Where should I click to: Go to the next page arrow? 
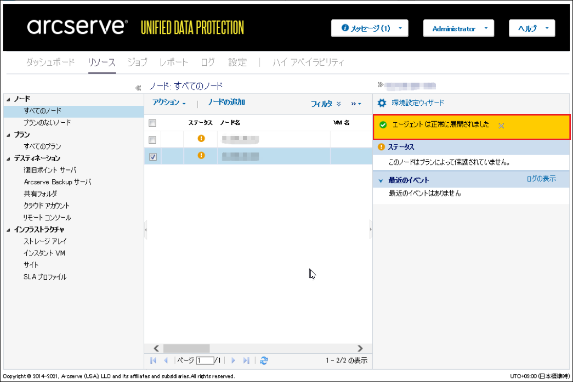(x=233, y=360)
